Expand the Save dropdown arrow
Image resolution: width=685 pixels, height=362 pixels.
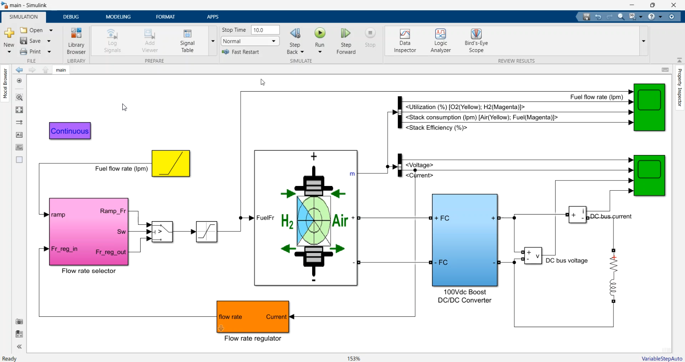[x=49, y=41]
